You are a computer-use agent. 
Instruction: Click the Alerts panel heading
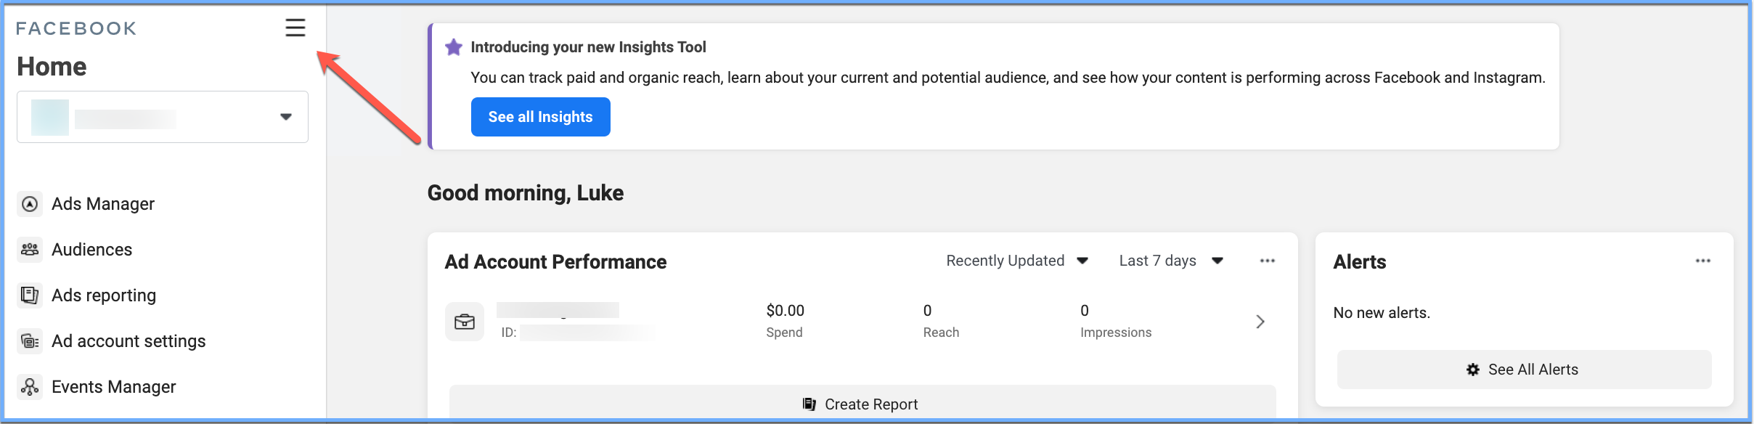tap(1360, 262)
